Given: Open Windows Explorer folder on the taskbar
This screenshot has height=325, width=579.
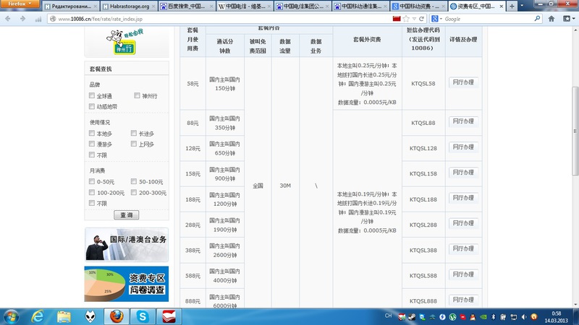Looking at the screenshot, I should tap(64, 316).
